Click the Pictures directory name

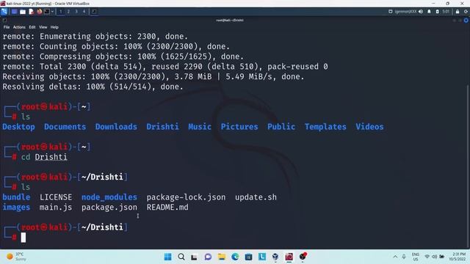(239, 127)
